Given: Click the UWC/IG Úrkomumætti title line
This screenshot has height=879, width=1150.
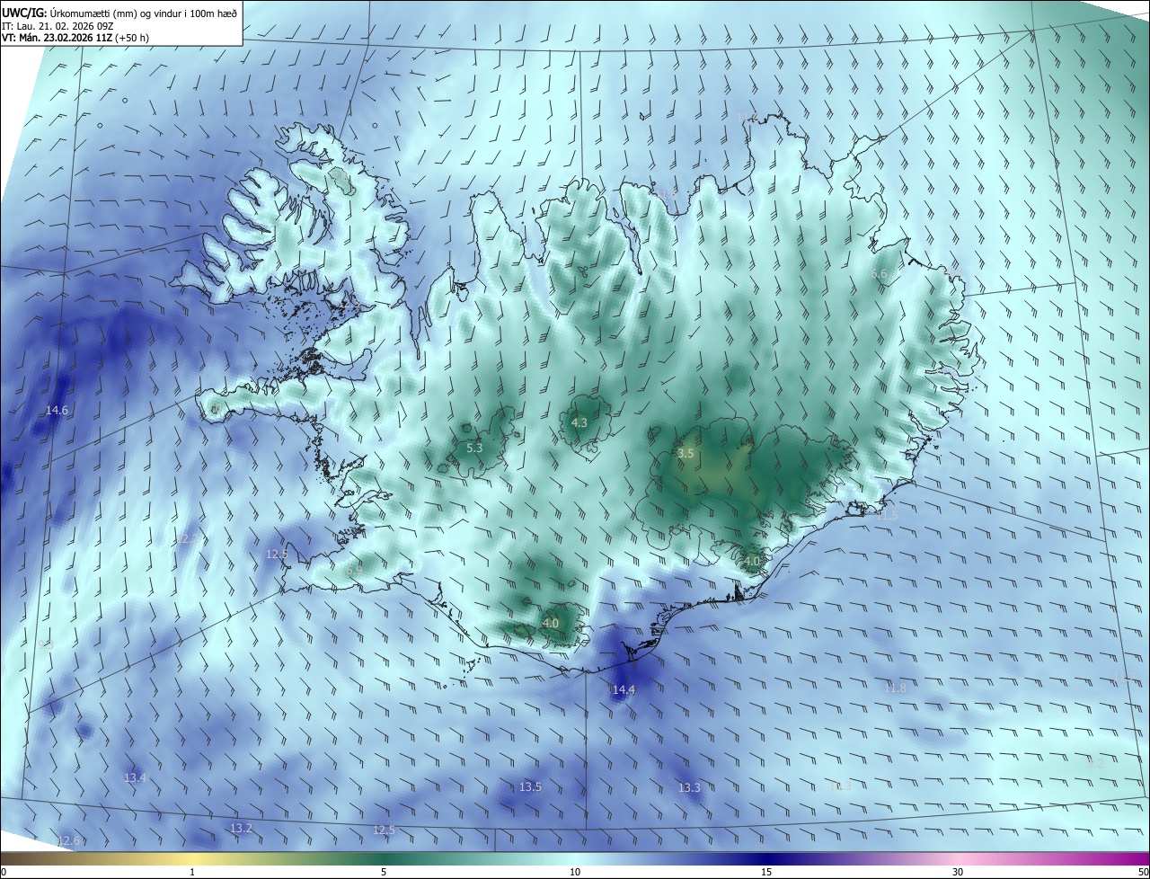Looking at the screenshot, I should coord(119,13).
